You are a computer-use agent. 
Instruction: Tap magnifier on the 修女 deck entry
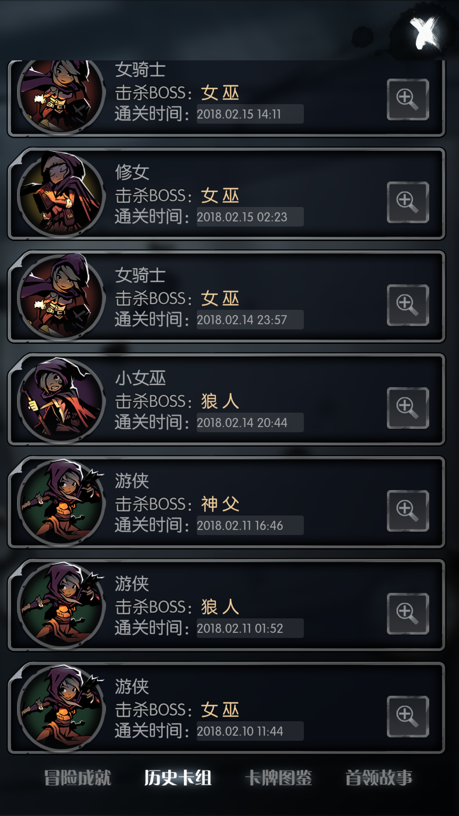(x=408, y=202)
